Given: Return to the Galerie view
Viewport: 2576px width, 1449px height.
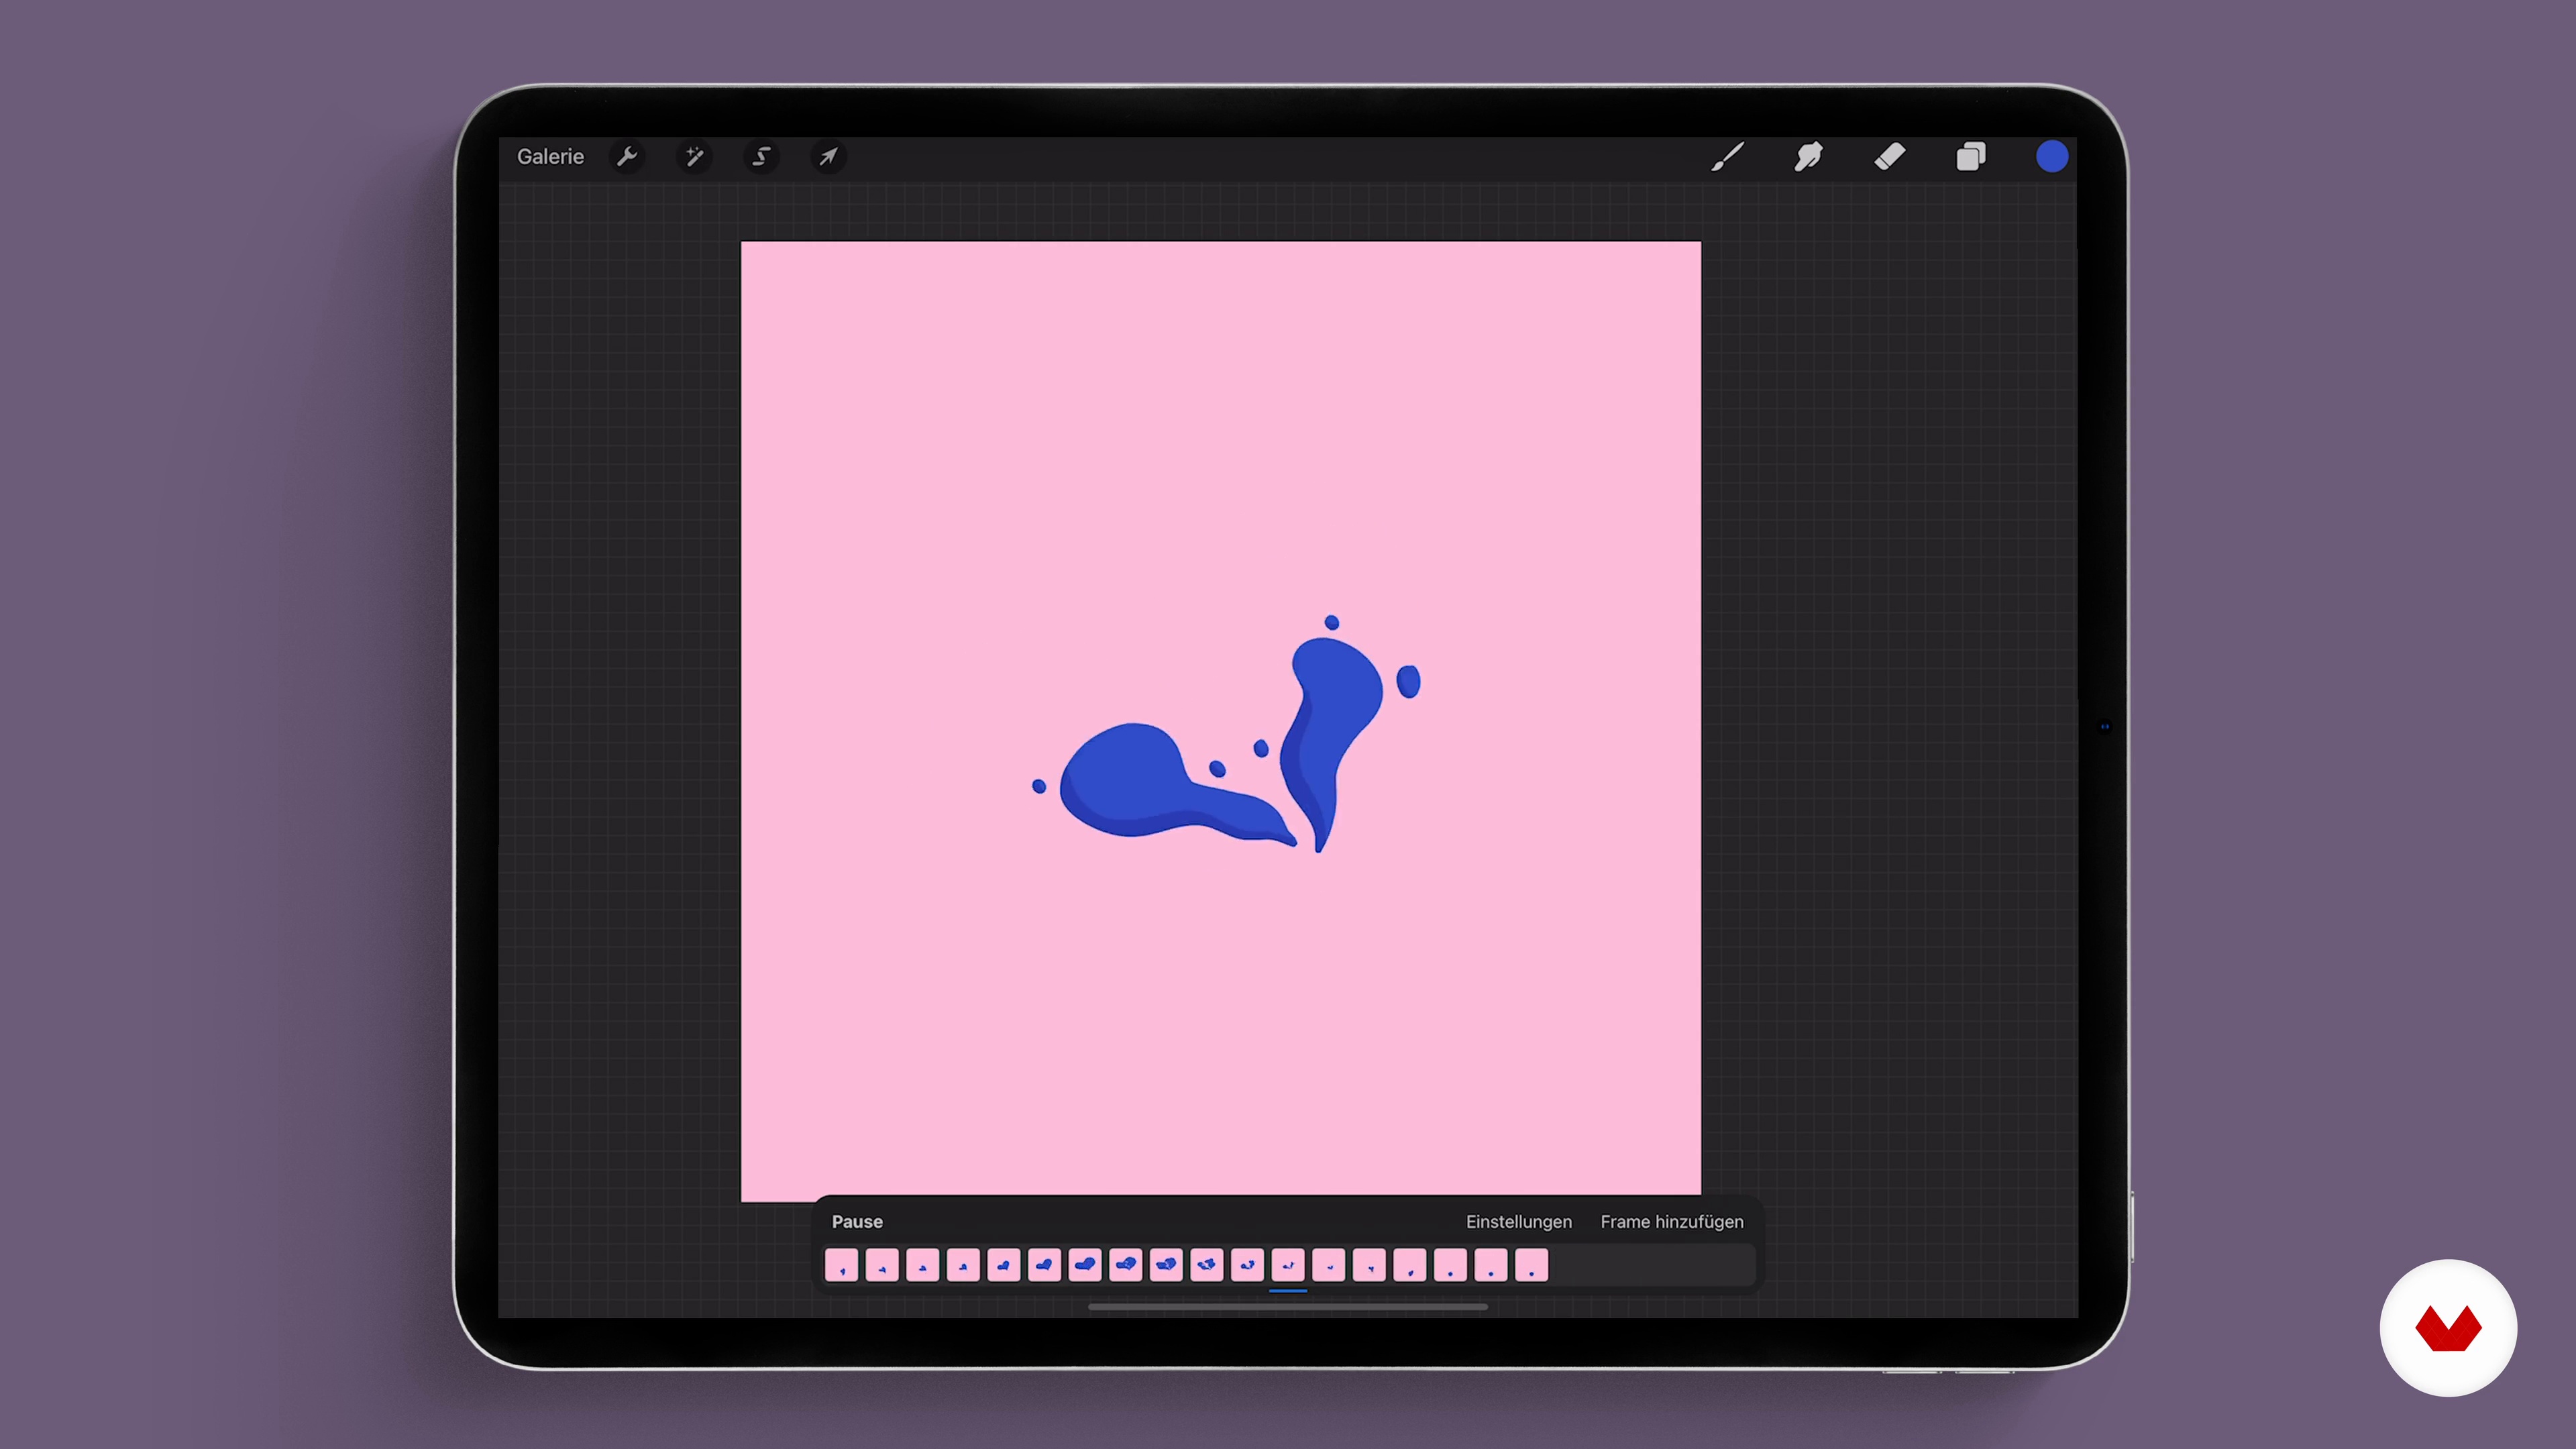Looking at the screenshot, I should [x=550, y=157].
